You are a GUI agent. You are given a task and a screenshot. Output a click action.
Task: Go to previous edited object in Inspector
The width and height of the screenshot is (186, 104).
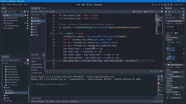tap(178, 12)
